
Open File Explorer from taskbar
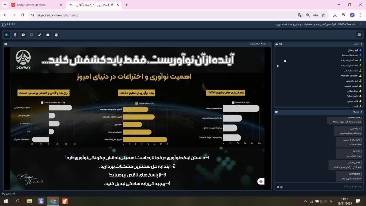pyautogui.click(x=29, y=201)
